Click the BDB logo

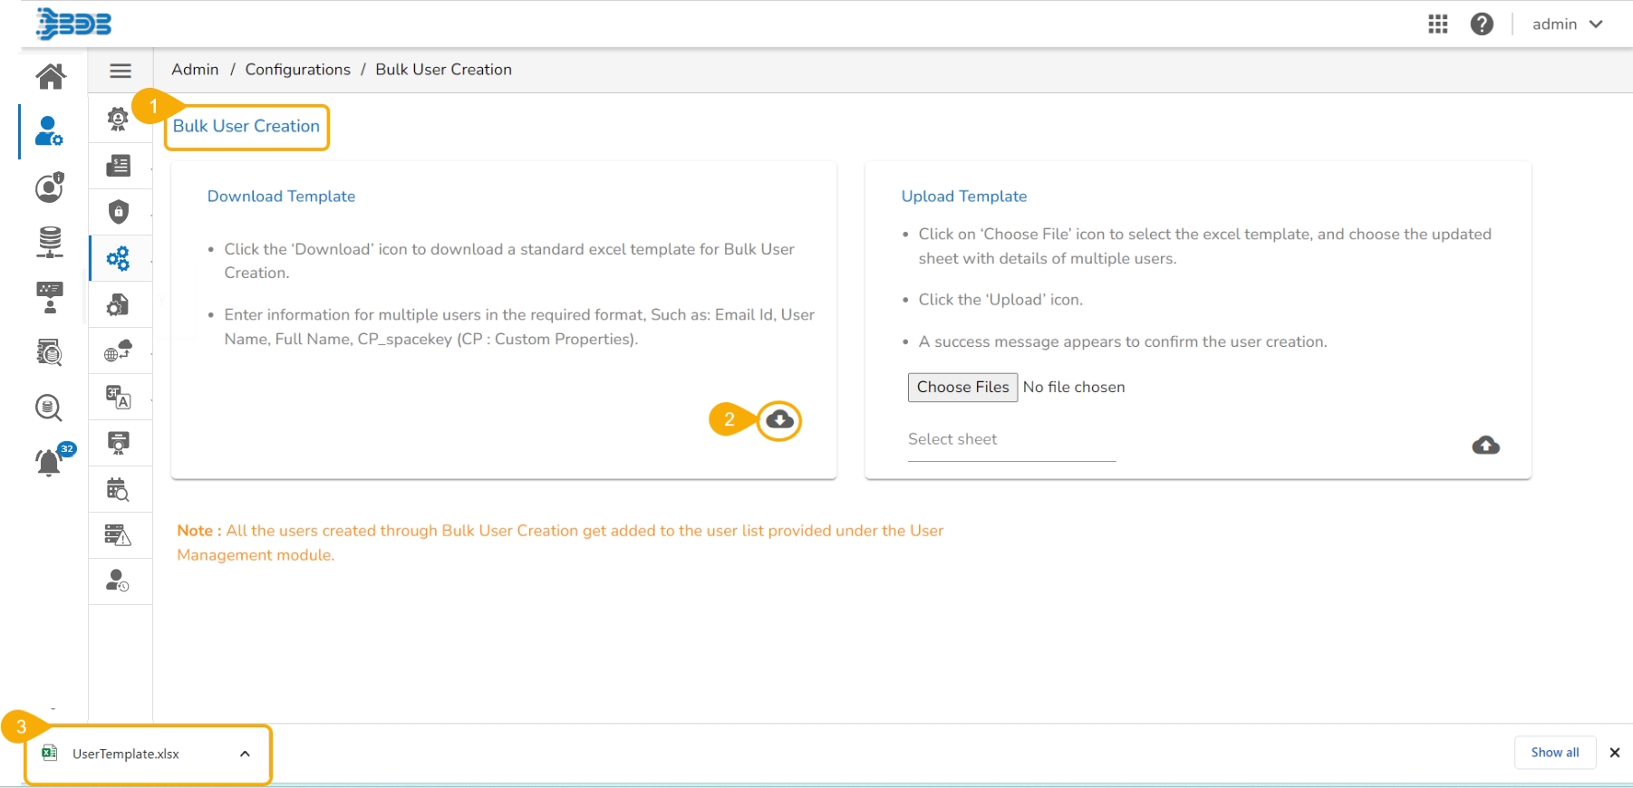point(73,24)
